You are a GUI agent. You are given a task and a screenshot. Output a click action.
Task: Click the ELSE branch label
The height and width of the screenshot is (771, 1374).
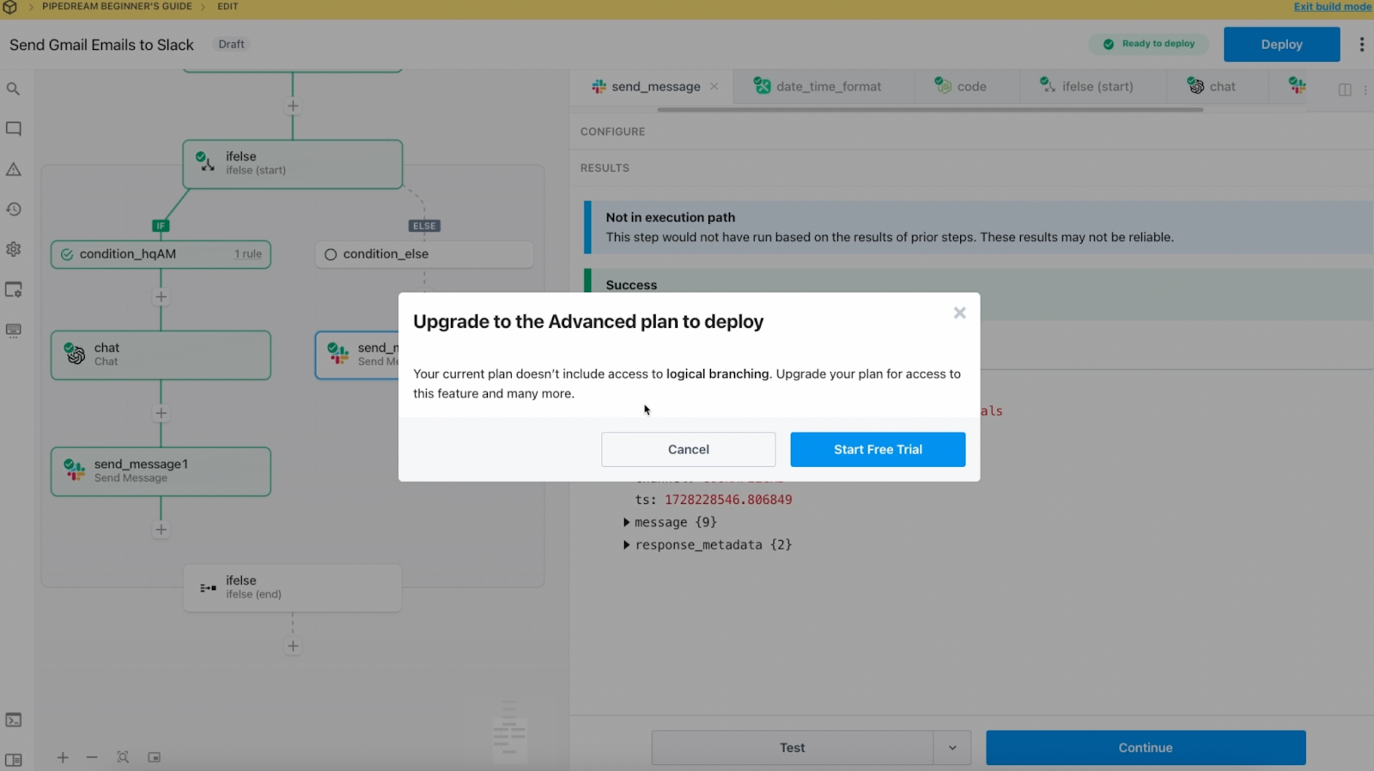pyautogui.click(x=424, y=226)
